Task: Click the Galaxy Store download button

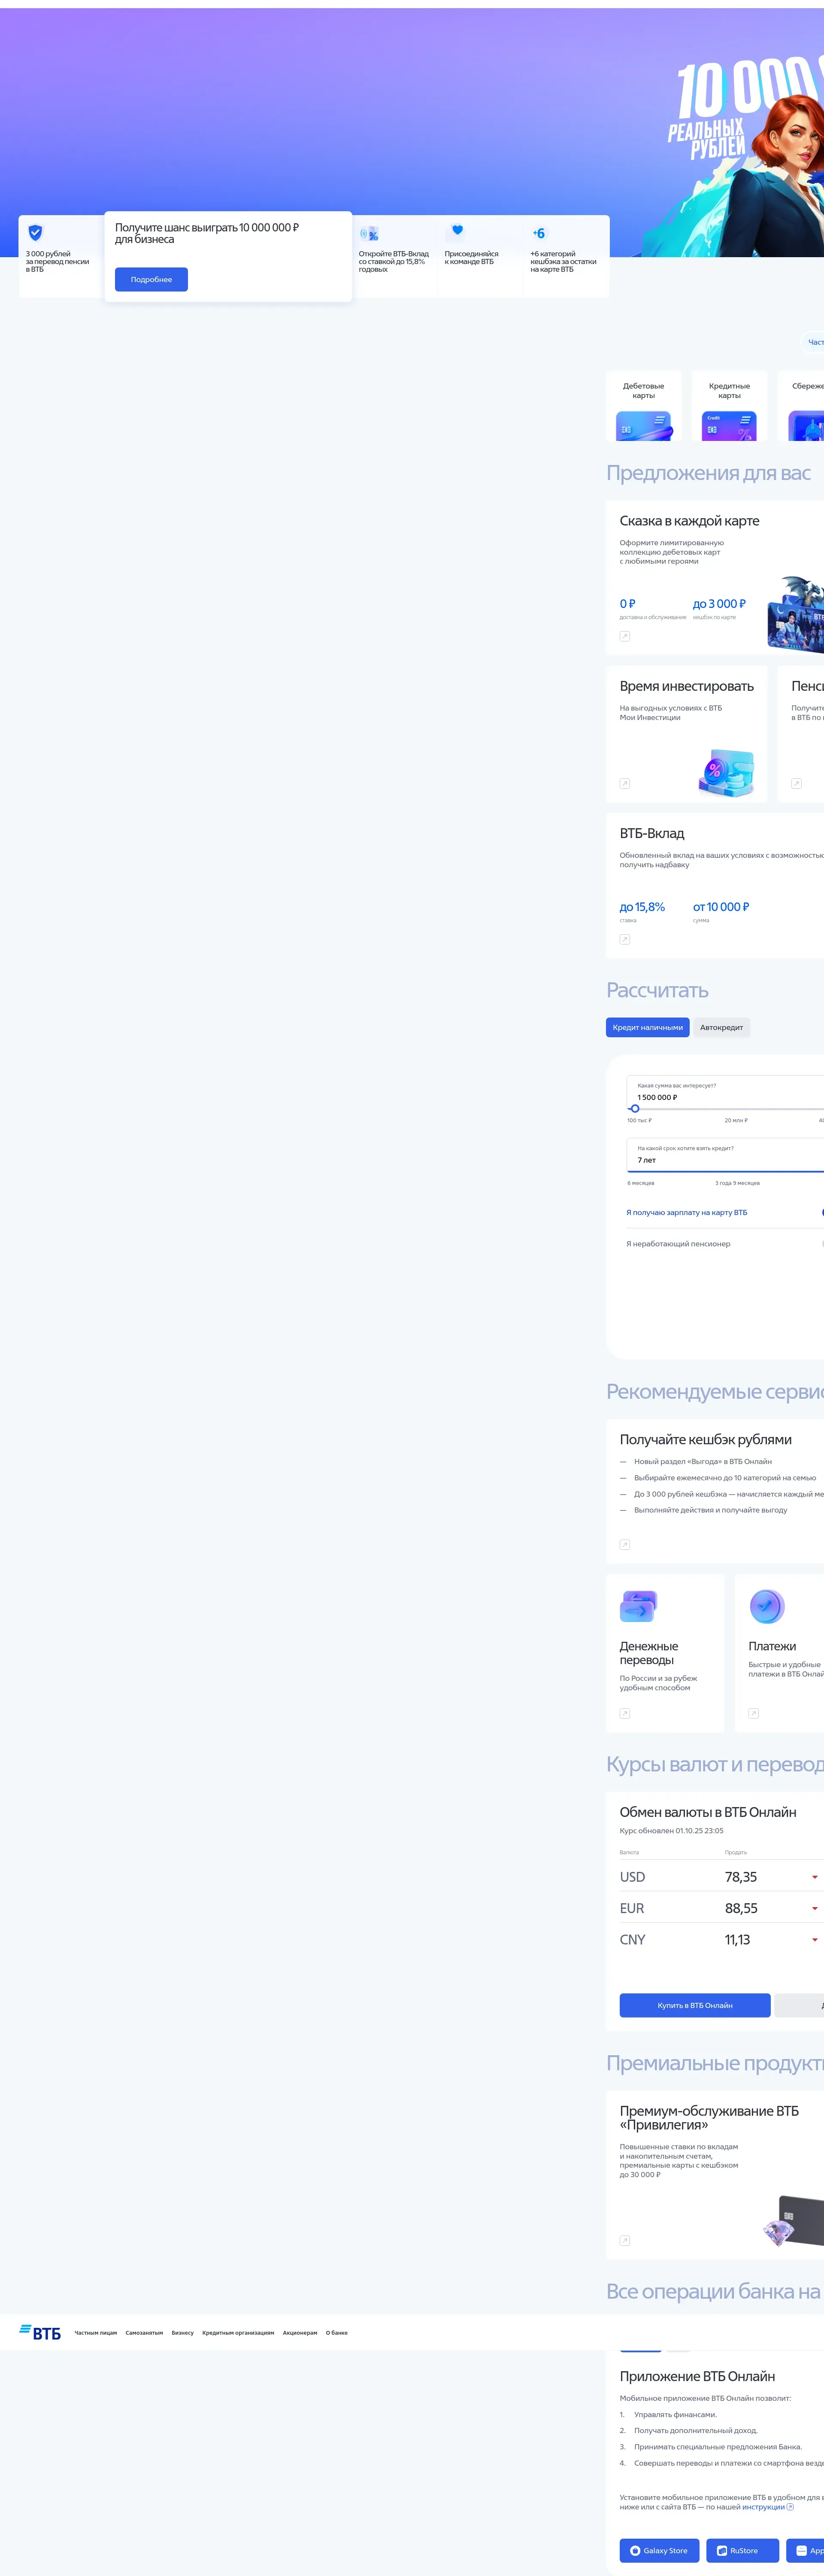Action: point(659,2550)
